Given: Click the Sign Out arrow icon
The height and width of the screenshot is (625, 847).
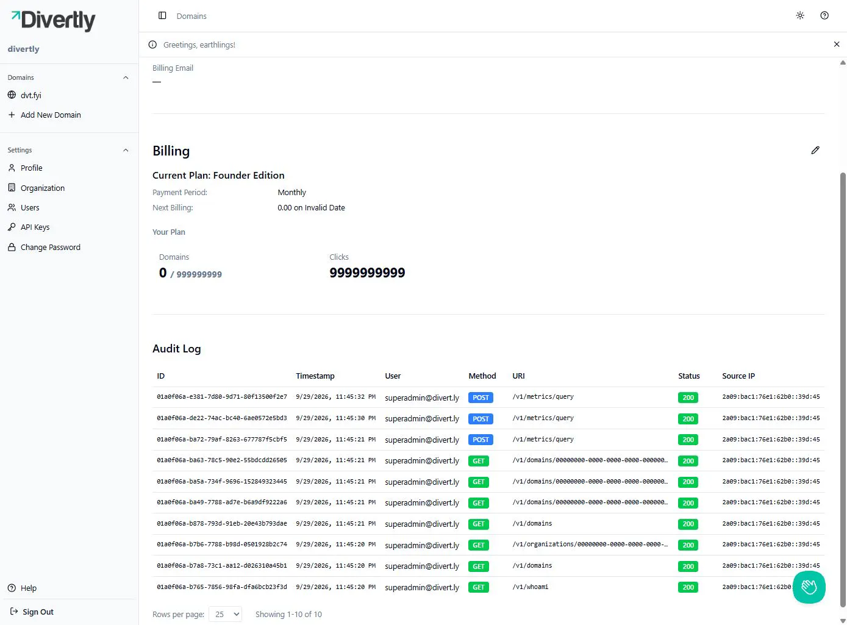Looking at the screenshot, I should coord(14,612).
